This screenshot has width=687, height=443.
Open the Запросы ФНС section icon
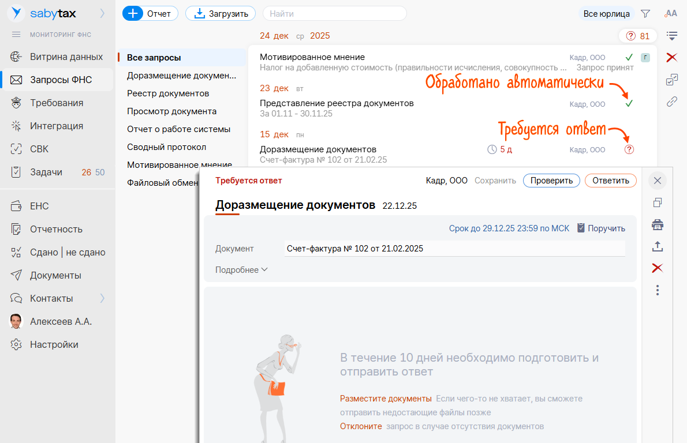(x=17, y=79)
